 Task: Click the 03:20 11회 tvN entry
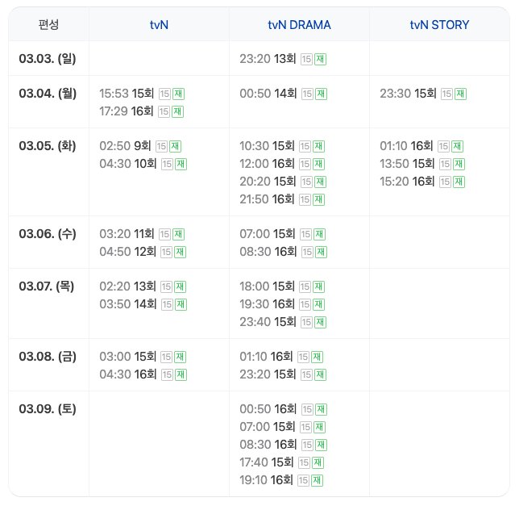click(142, 234)
